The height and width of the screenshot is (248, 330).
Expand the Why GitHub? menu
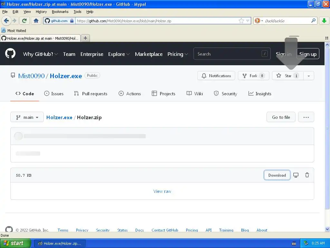click(40, 54)
